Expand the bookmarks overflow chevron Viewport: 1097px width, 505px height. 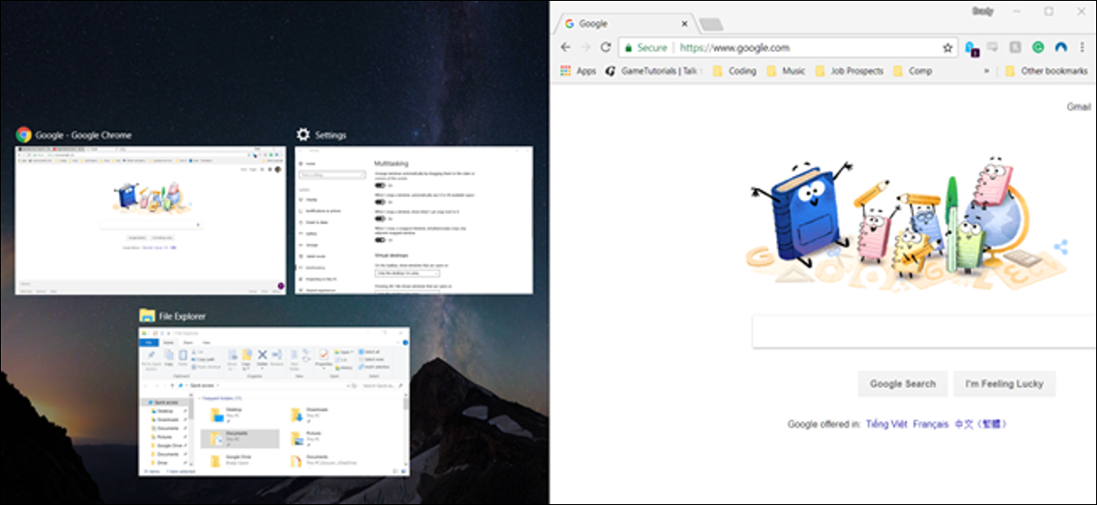(986, 70)
